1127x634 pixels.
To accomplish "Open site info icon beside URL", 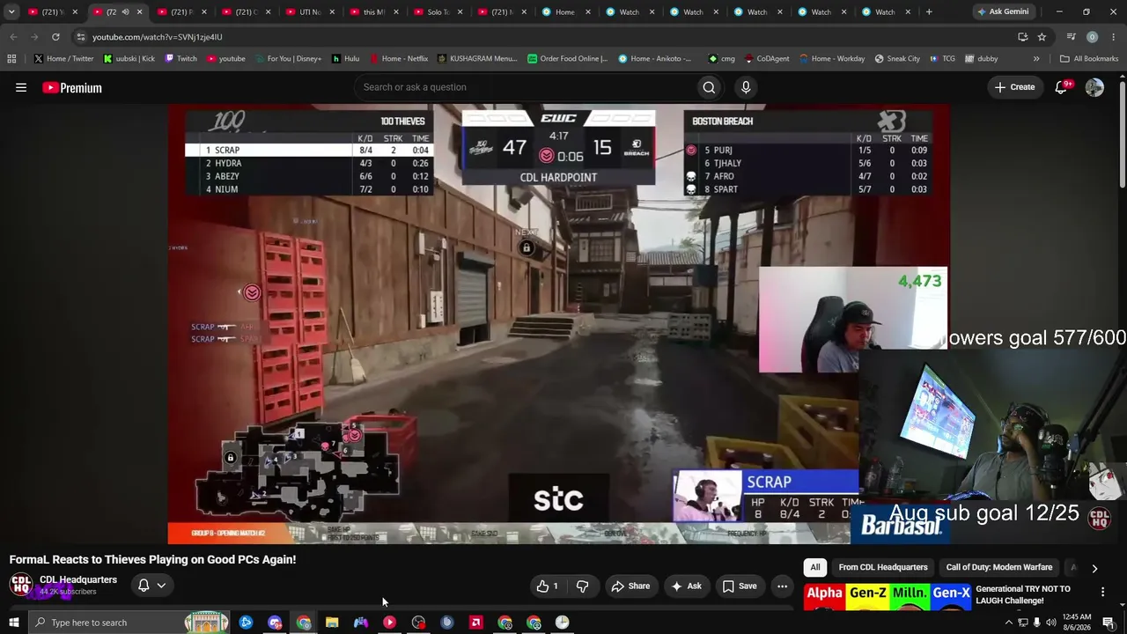I will [80, 37].
